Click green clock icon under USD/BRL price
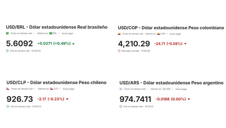 pyautogui.click(x=7, y=51)
